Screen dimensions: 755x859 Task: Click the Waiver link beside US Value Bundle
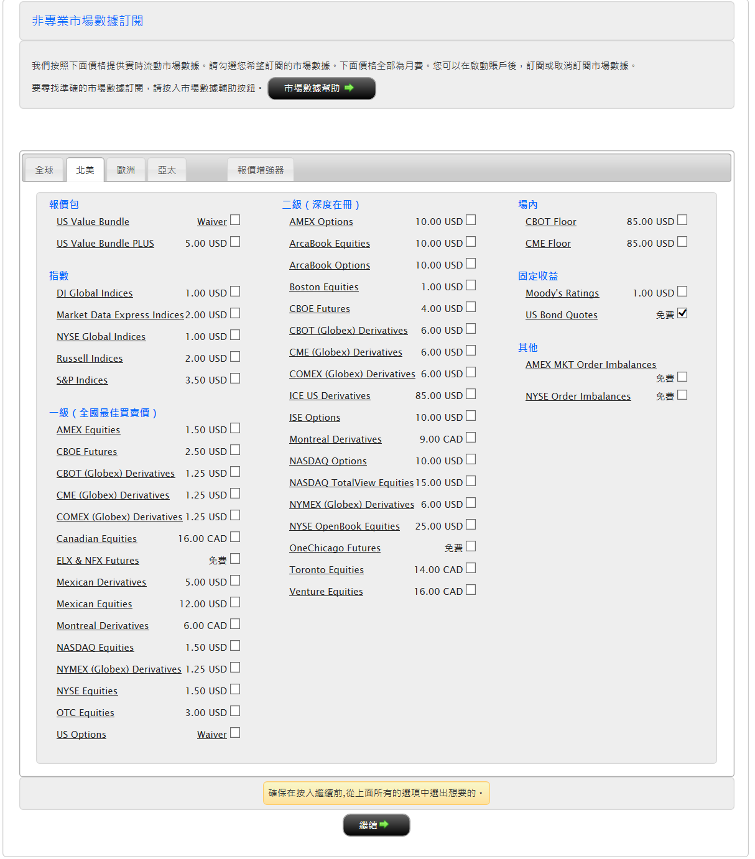coord(212,222)
